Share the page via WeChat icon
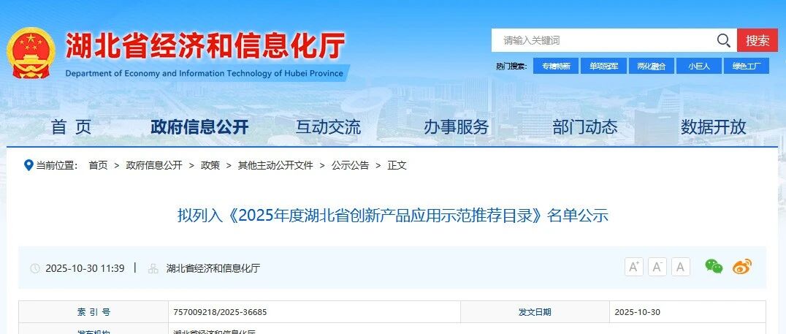786x334 pixels. tap(714, 267)
